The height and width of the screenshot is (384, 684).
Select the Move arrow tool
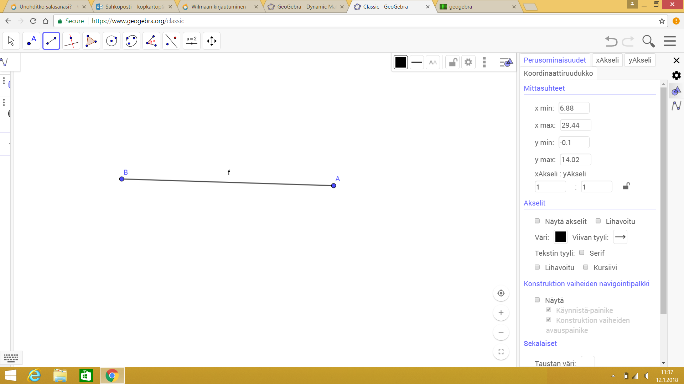(11, 41)
